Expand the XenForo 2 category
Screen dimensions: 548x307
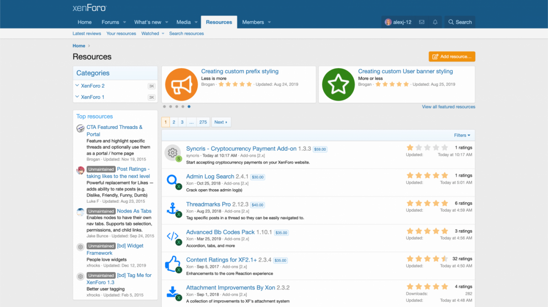[77, 85]
